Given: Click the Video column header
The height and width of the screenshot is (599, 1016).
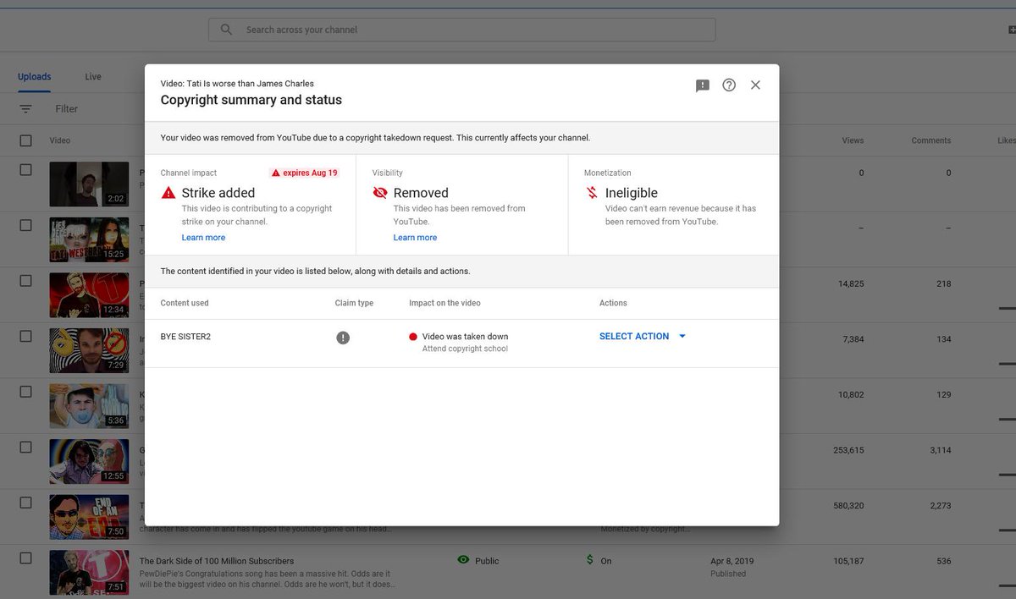Looking at the screenshot, I should [59, 140].
